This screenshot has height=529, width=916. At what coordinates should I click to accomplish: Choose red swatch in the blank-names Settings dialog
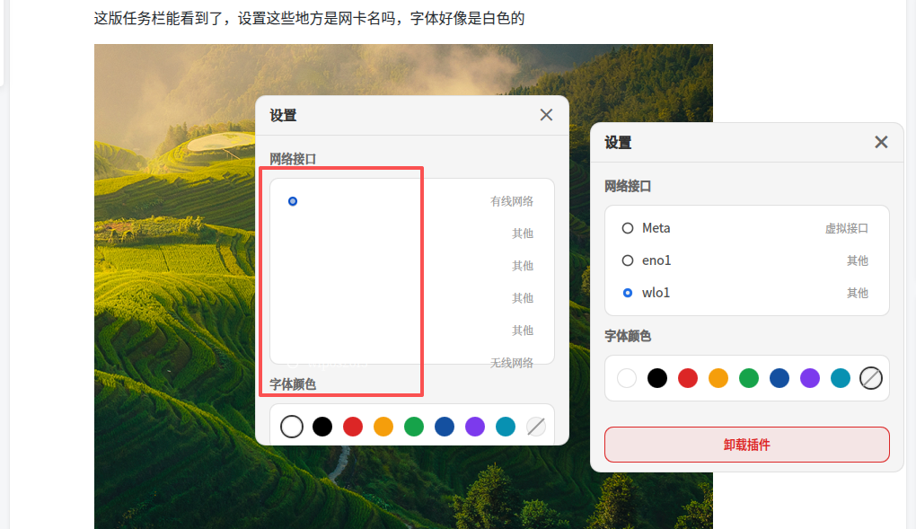point(352,427)
